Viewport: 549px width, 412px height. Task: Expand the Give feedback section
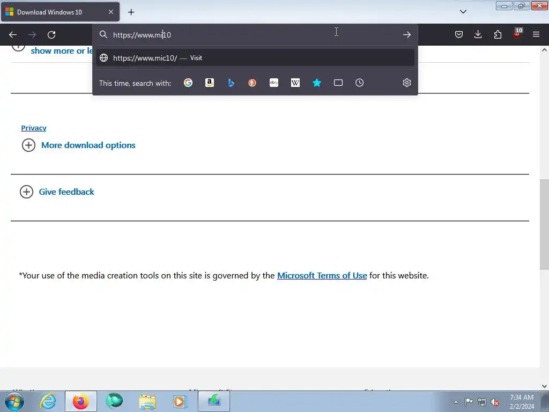pos(57,192)
